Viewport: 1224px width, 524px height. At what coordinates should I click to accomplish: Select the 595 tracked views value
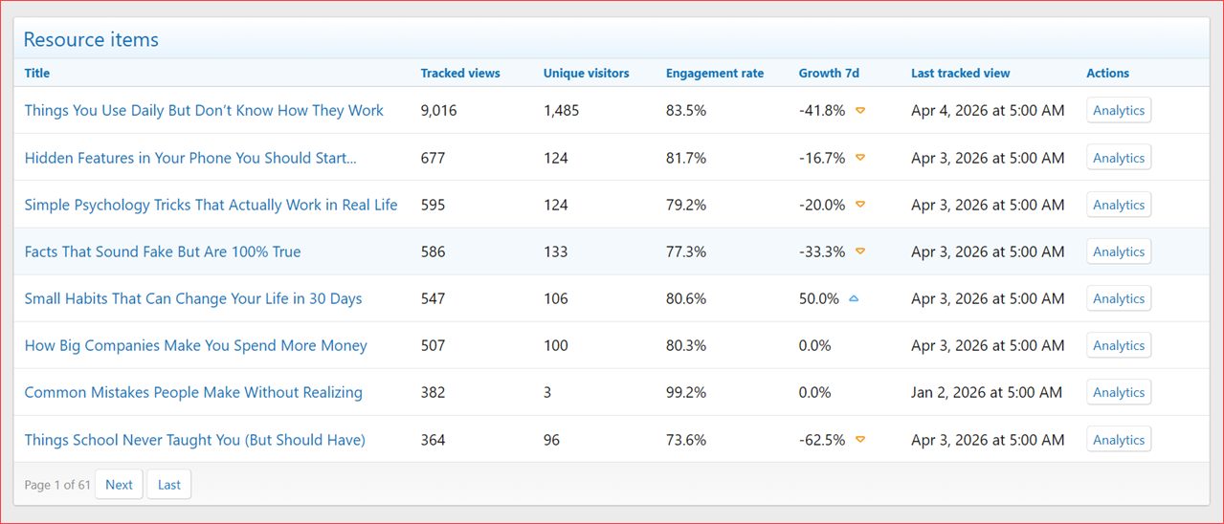(433, 205)
